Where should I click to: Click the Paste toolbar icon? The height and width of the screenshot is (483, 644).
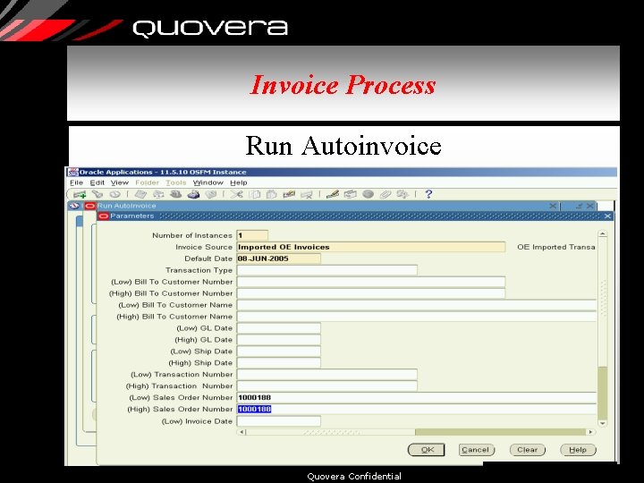pos(272,194)
